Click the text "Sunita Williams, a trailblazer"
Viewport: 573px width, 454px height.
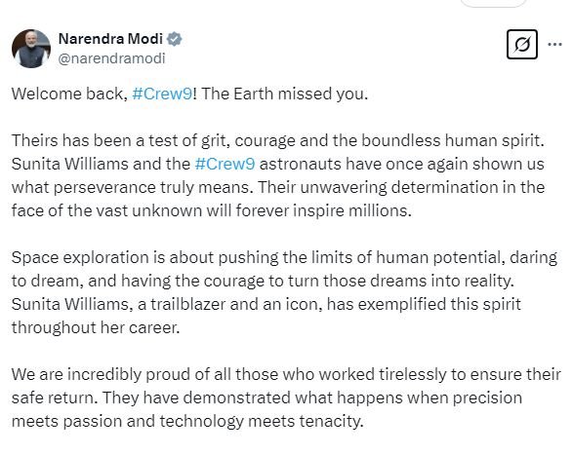pos(116,304)
